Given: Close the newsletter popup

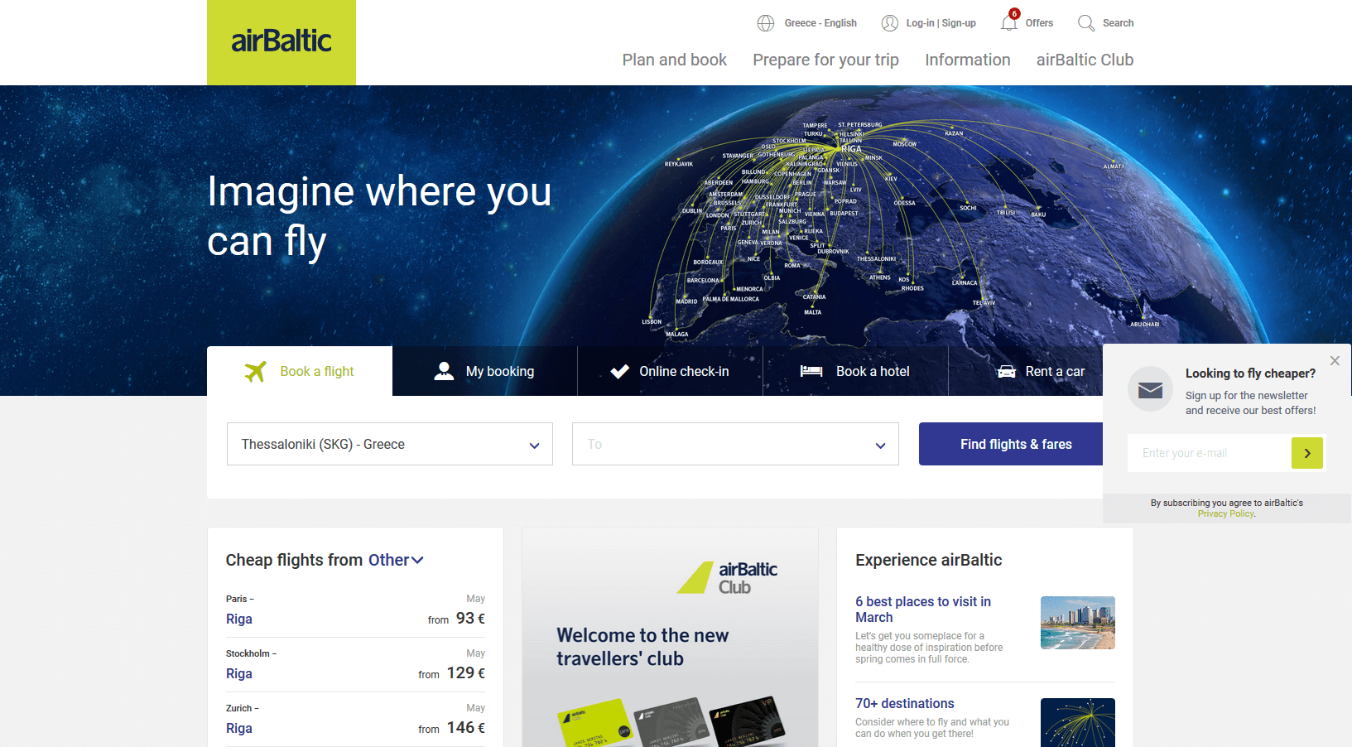Looking at the screenshot, I should 1335,360.
